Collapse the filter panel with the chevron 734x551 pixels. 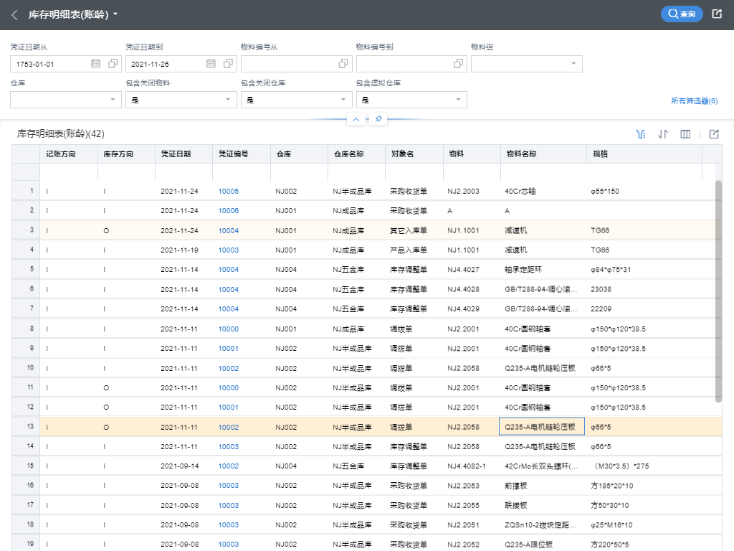(356, 120)
